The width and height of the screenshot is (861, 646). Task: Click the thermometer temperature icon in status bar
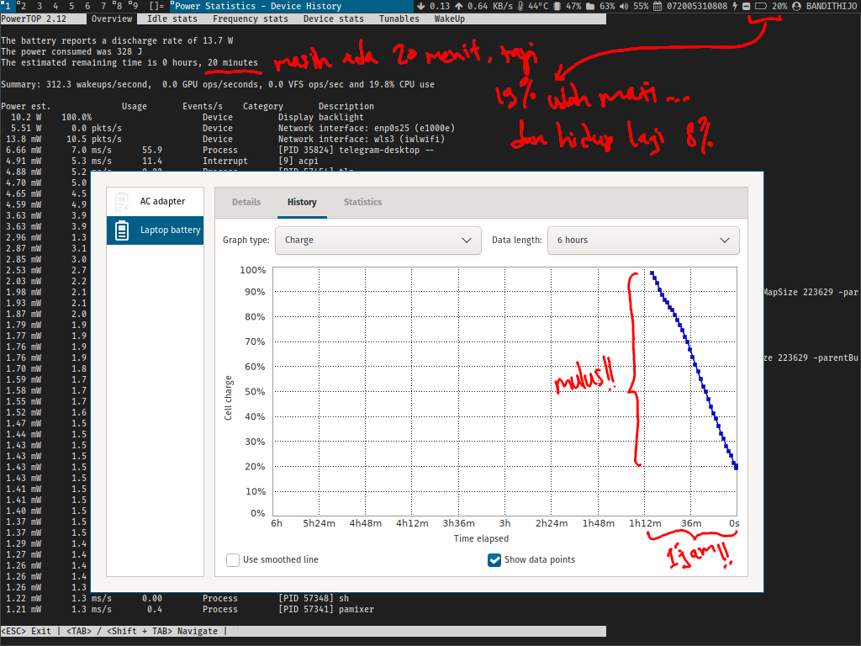pyautogui.click(x=521, y=6)
